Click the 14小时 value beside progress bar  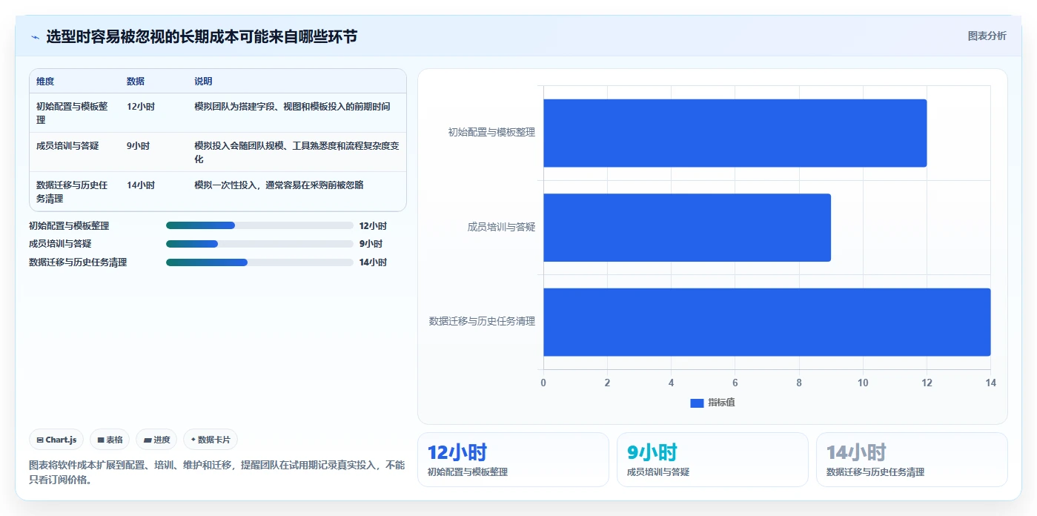tap(373, 262)
